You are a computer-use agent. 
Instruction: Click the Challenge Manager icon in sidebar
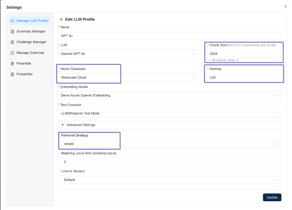[x=13, y=42]
